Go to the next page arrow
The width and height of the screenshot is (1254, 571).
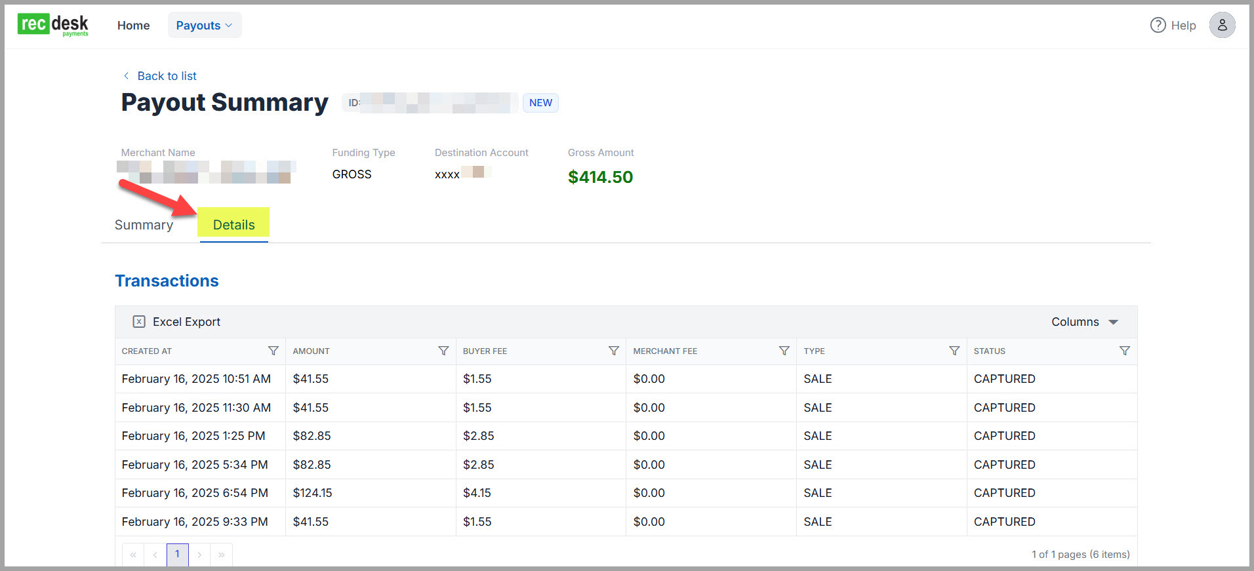tap(199, 555)
